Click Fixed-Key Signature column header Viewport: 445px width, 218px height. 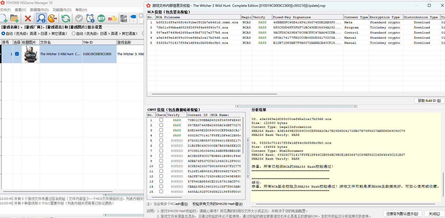[308, 17]
